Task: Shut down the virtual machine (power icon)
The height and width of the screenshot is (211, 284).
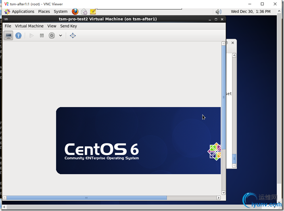Action: click(x=52, y=36)
